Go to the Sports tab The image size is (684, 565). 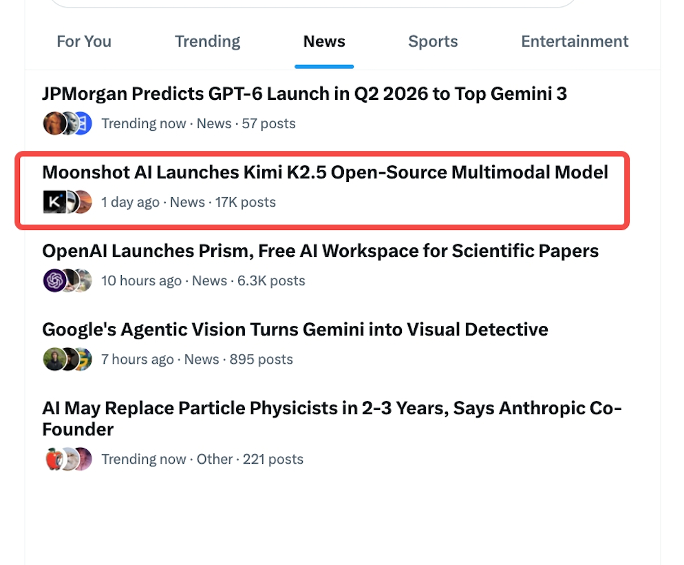[x=433, y=41]
